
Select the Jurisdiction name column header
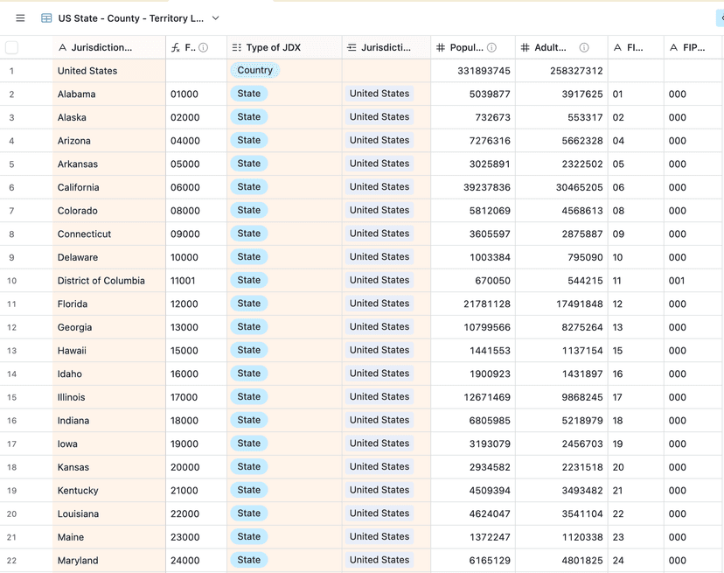pos(101,47)
